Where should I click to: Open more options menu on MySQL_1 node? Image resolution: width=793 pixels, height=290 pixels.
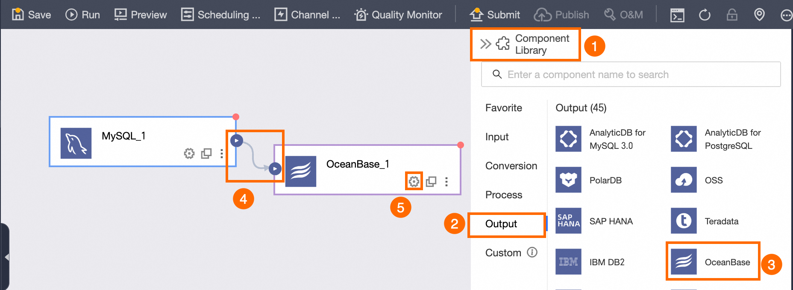(221, 154)
